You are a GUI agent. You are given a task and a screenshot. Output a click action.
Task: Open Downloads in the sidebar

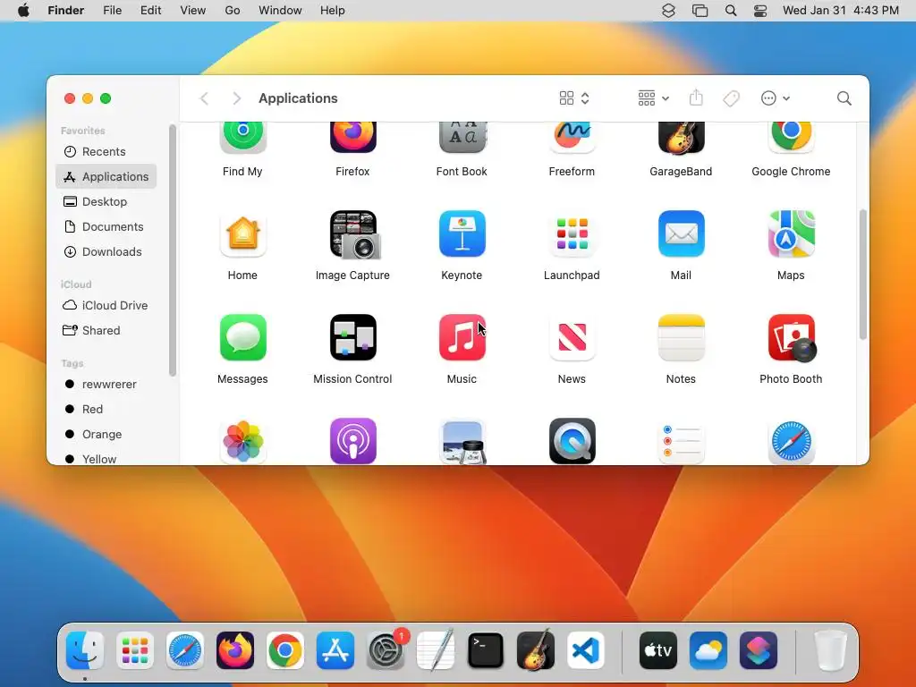tap(106, 251)
